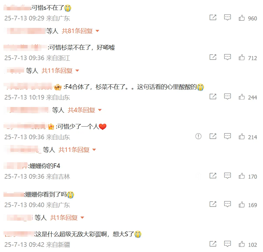Share the comment from 吉林
This screenshot has width=263, height=252.
pyautogui.click(x=213, y=176)
